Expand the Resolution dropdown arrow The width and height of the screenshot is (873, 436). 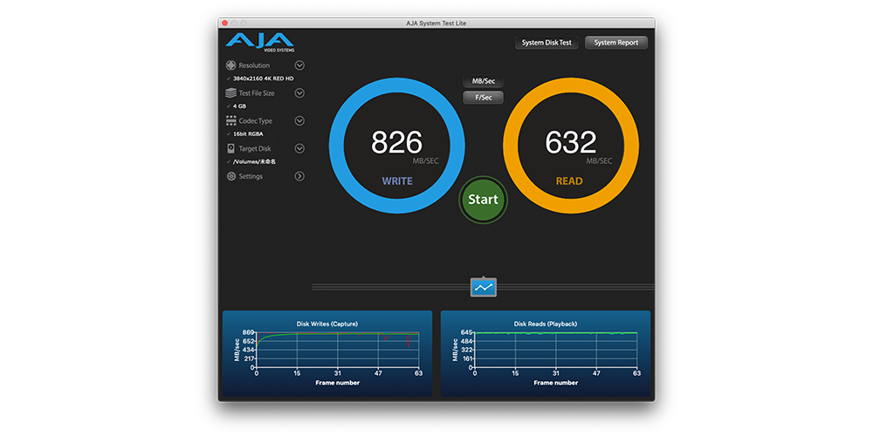tap(299, 65)
